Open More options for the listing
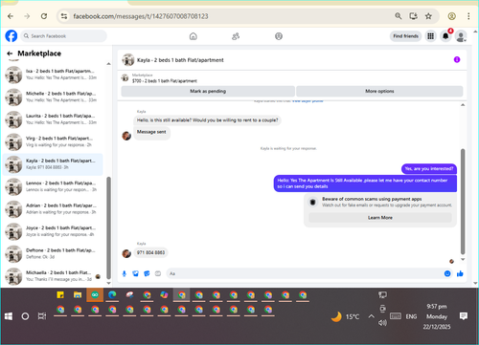The width and height of the screenshot is (479, 345). point(379,91)
